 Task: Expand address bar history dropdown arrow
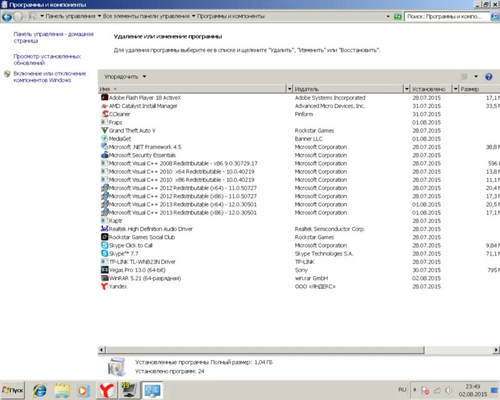pos(388,17)
